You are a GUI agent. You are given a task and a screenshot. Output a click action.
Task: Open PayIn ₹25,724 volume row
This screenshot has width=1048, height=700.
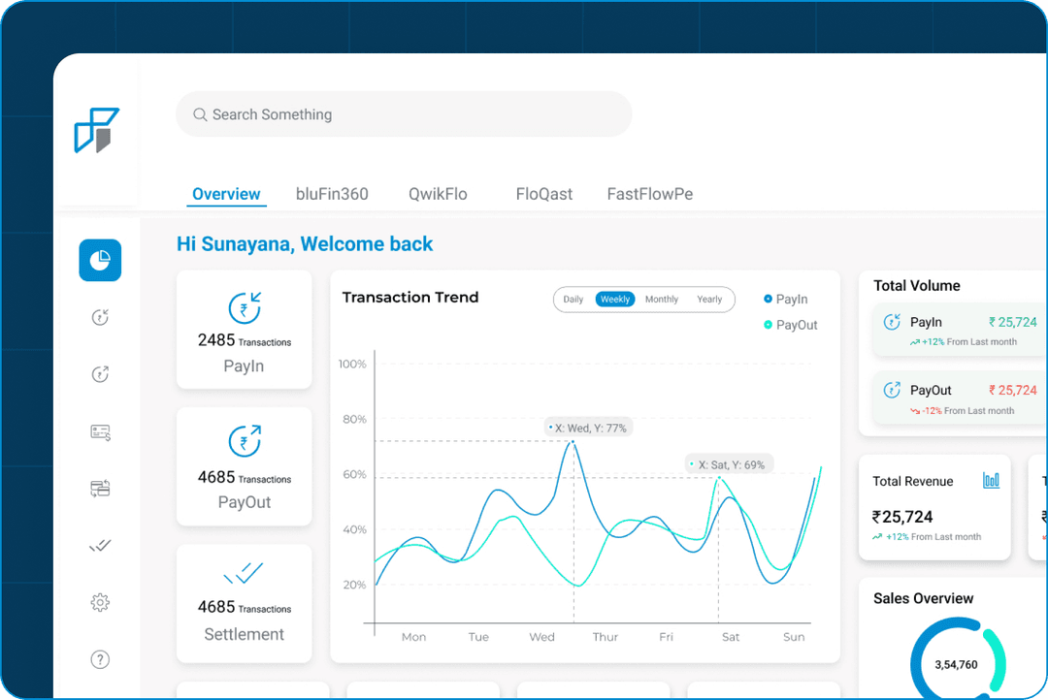(x=961, y=330)
